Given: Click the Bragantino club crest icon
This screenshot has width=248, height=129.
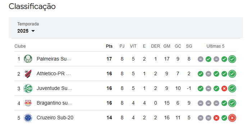Looking at the screenshot, I should pyautogui.click(x=28, y=103).
